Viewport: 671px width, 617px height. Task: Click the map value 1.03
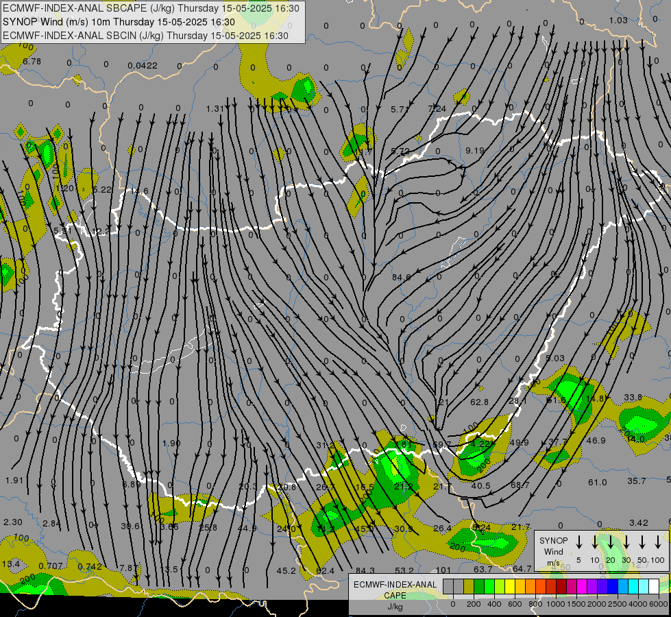tap(618, 20)
